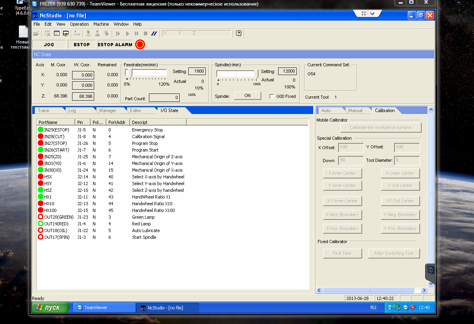Image resolution: width=474 pixels, height=324 pixels.
Task: Open the Machine menu
Action: click(x=101, y=24)
